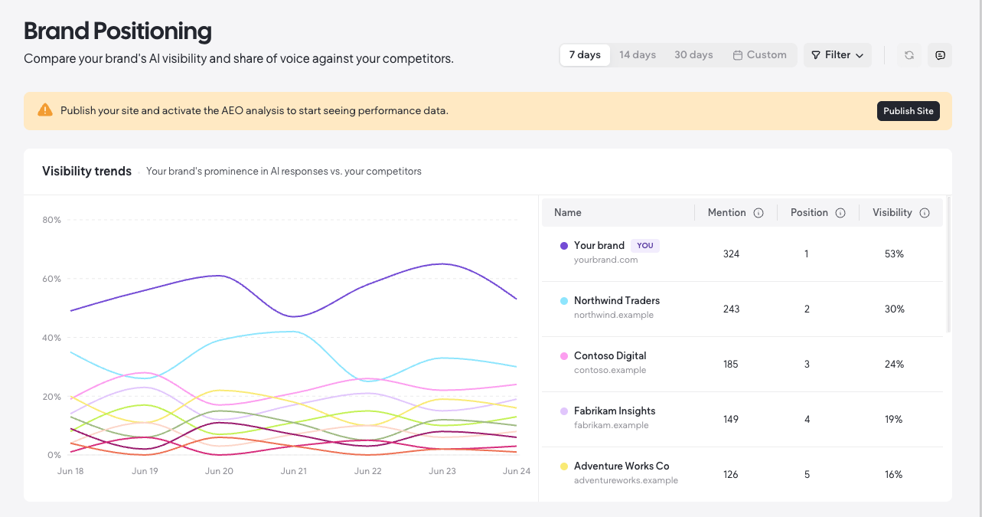This screenshot has width=982, height=517.
Task: Select the Northwind Traders name
Action: [x=617, y=301]
